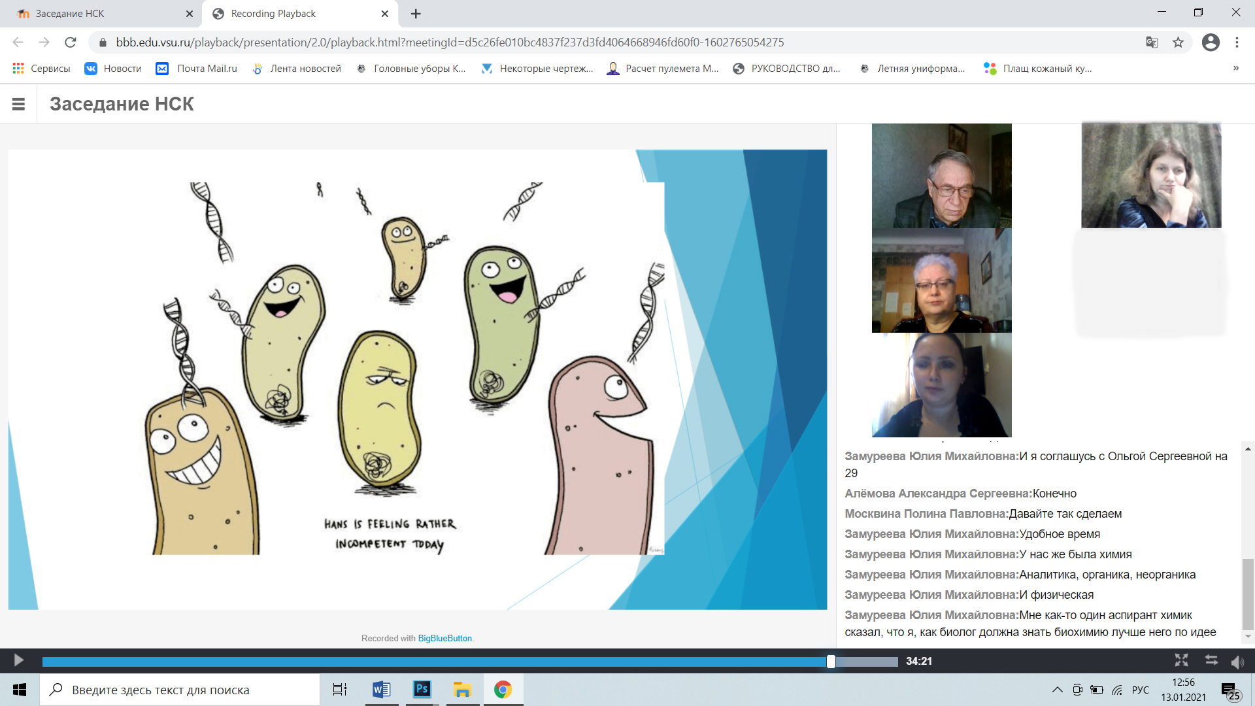Screen dimensions: 1255x706
Task: Open the Летняя униформа bookmark
Action: 911,69
